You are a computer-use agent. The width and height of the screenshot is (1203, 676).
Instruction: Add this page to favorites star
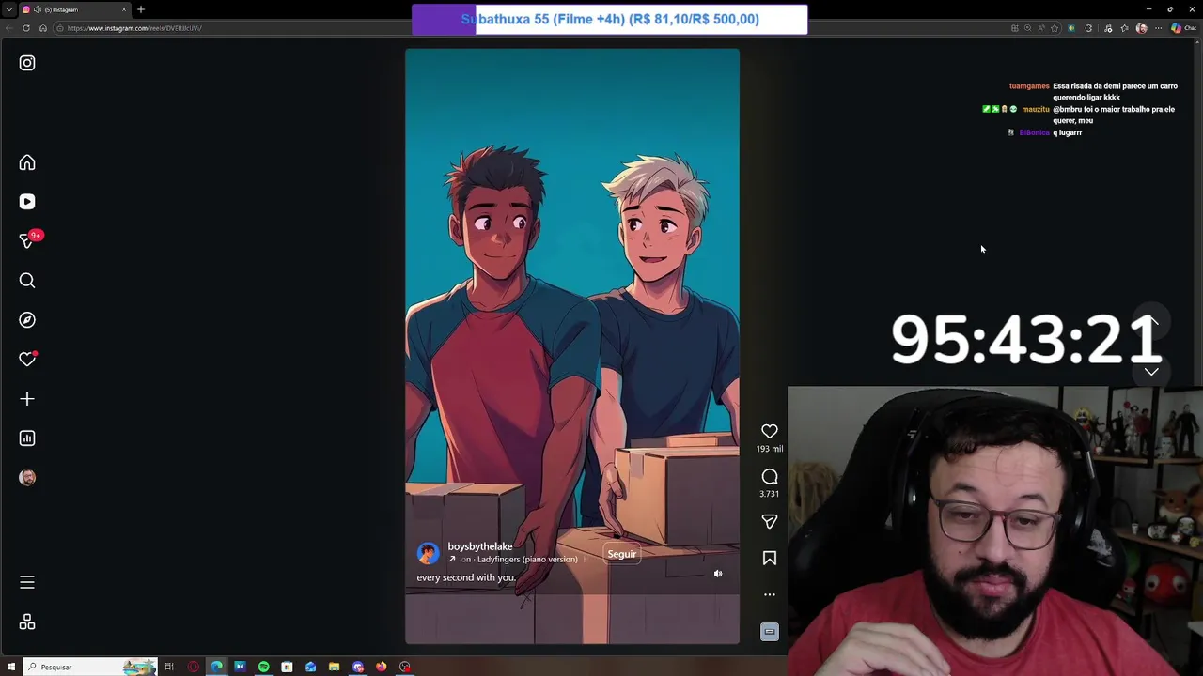pyautogui.click(x=1055, y=28)
